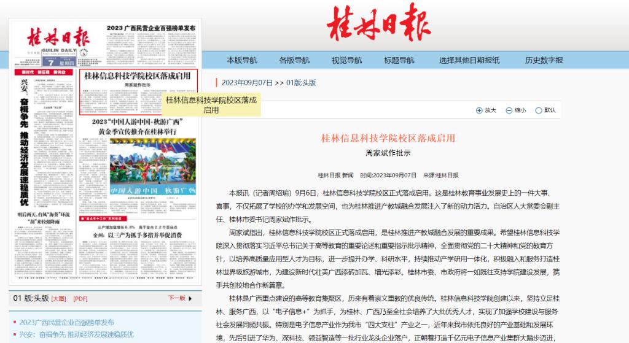Click the 下一版 next page arrow
The image size is (629, 343).
[190, 299]
